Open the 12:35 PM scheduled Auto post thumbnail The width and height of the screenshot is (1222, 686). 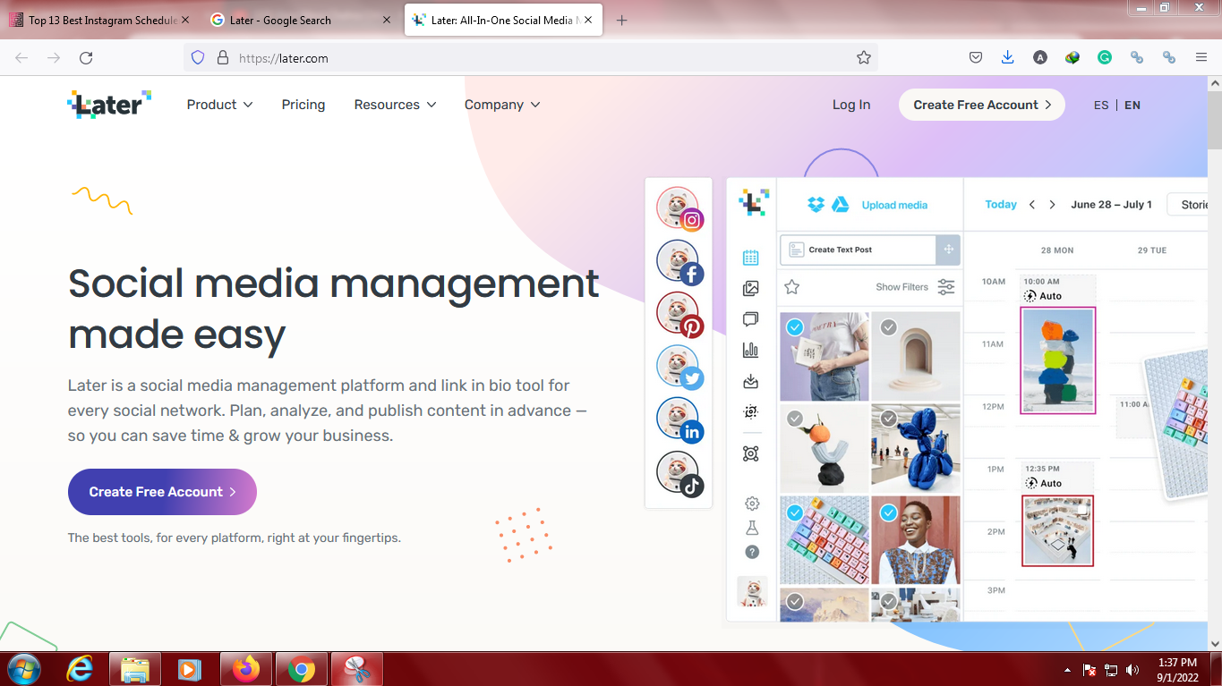[x=1057, y=530]
